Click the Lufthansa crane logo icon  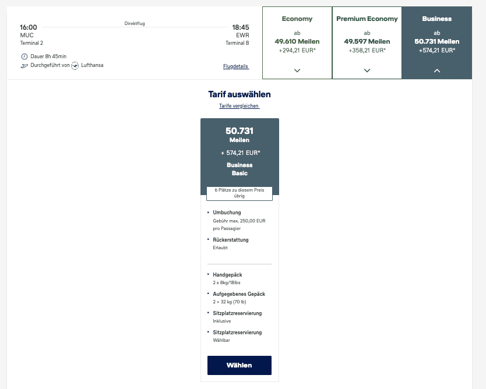pos(75,65)
